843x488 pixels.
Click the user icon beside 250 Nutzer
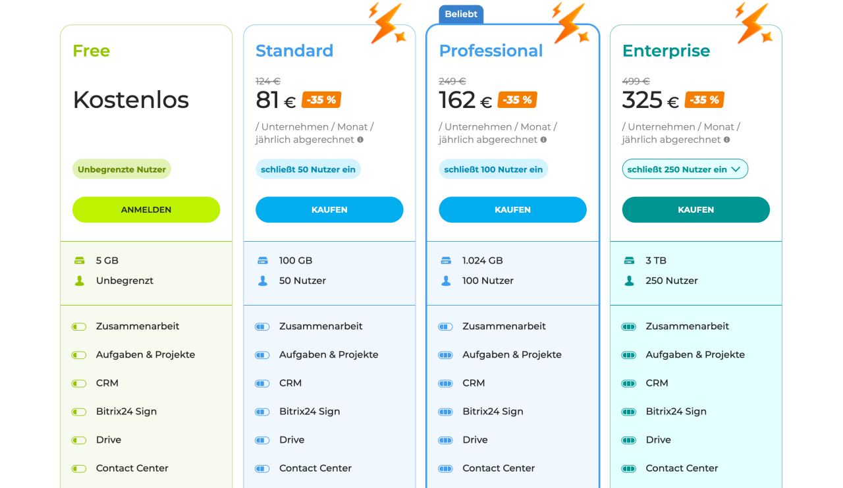(629, 281)
